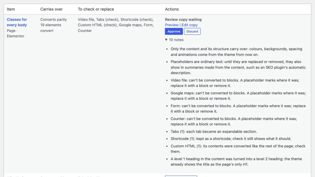Select the Actions column header

(x=172, y=9)
